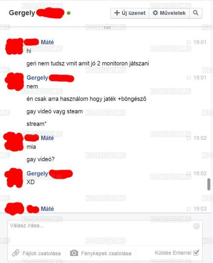Click the emoji smiley icon in reply box
The width and height of the screenshot is (213, 263).
pos(196,226)
